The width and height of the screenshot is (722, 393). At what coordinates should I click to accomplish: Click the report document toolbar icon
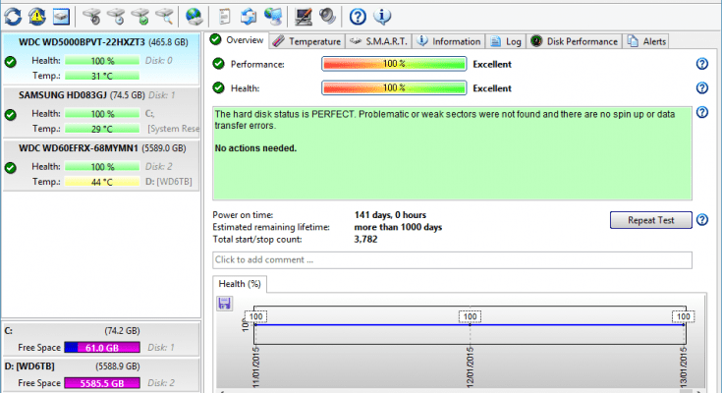[225, 15]
